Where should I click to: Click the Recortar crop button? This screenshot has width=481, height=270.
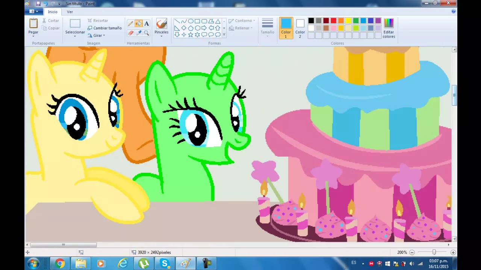[x=98, y=21]
